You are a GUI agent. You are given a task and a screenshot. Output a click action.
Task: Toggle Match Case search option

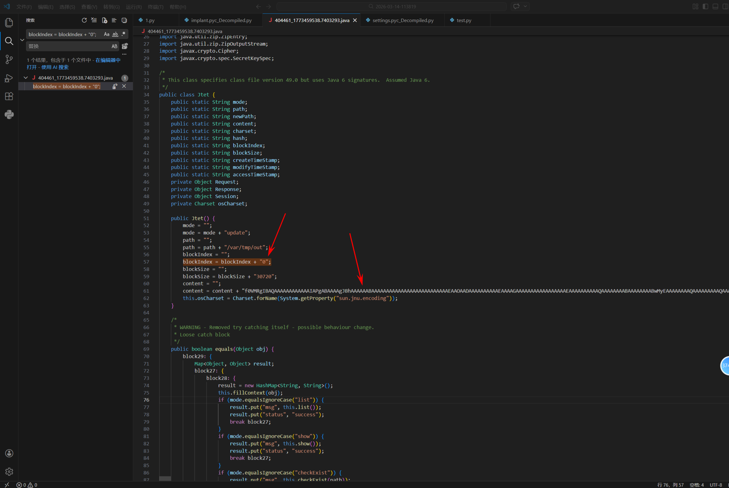tap(107, 34)
